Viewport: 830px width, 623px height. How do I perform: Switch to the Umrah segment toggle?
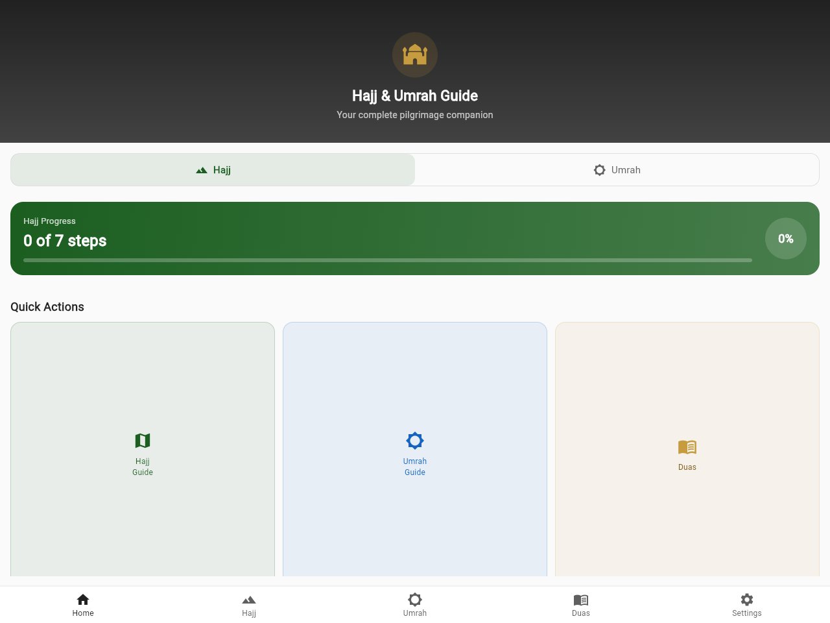617,170
